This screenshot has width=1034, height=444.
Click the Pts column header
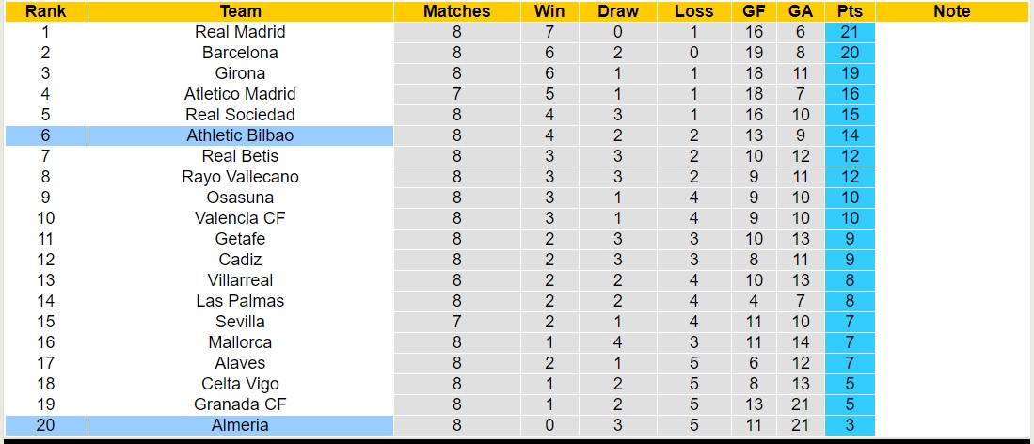[x=850, y=11]
